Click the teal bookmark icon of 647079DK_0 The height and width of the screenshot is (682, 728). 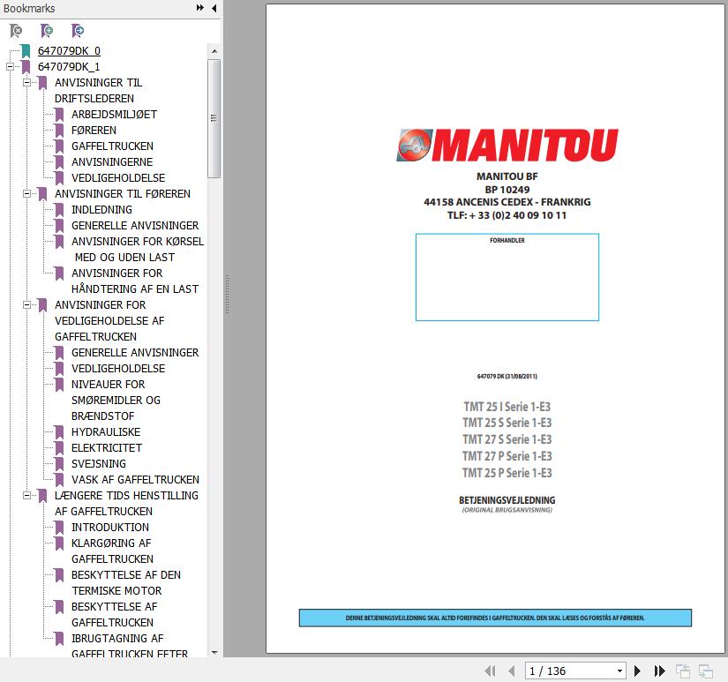(26, 51)
